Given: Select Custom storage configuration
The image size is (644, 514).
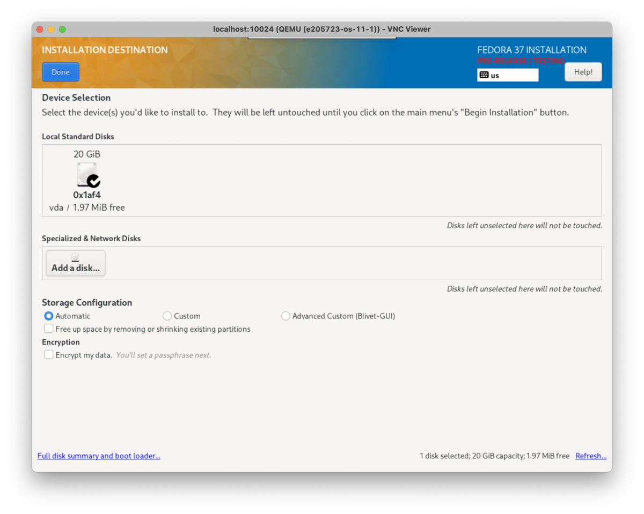Looking at the screenshot, I should point(167,316).
